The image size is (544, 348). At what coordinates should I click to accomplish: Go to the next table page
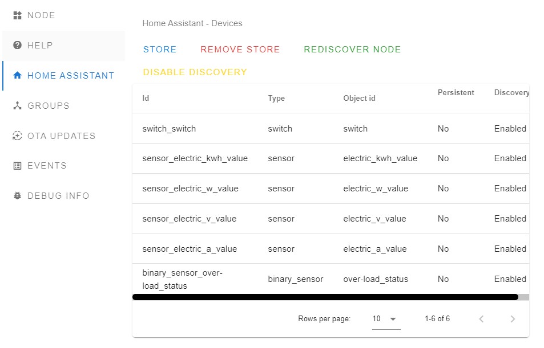coord(513,319)
